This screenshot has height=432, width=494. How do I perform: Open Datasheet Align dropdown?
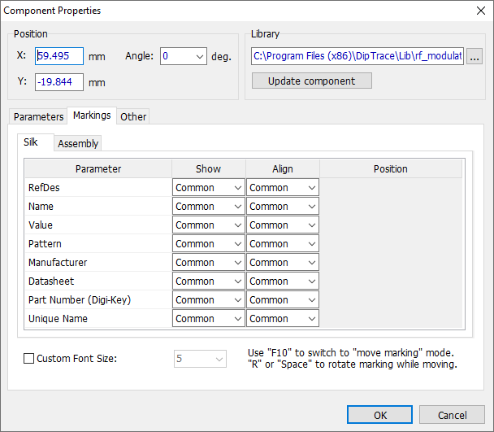click(x=283, y=281)
